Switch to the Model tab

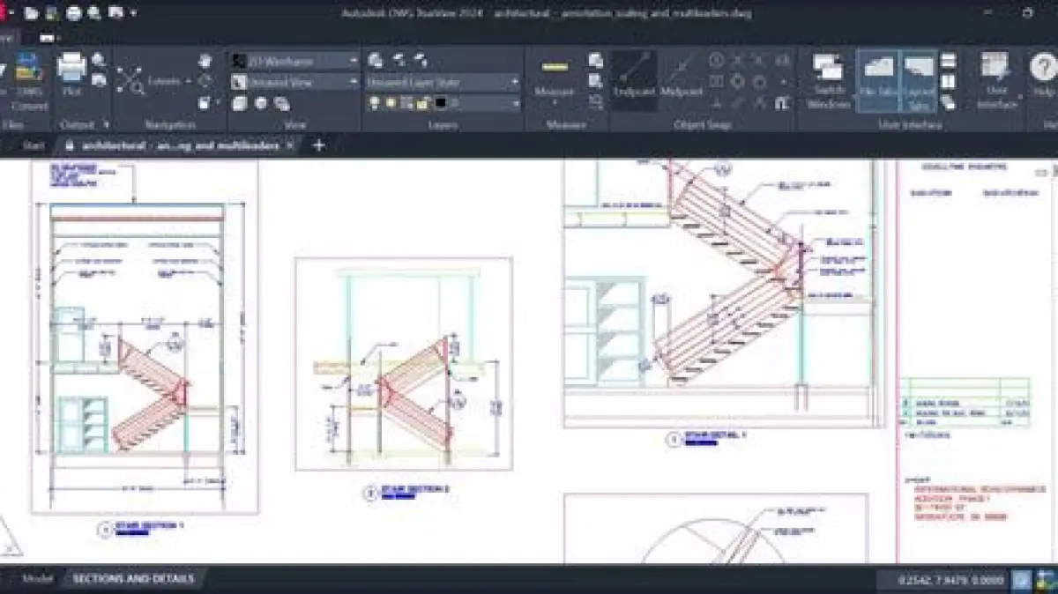37,579
